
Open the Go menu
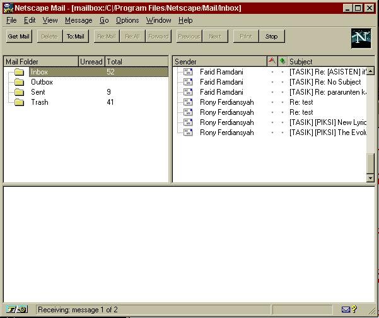tap(104, 20)
